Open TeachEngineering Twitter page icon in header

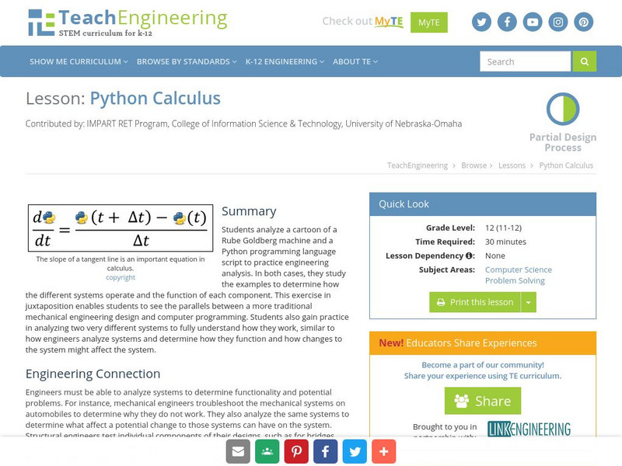[481, 23]
